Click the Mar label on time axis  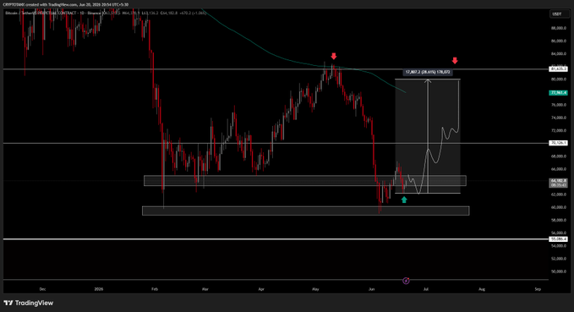click(x=205, y=289)
